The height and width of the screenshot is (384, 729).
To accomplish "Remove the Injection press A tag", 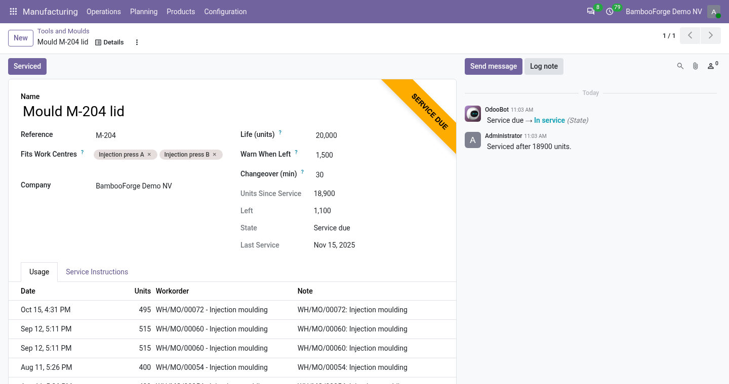I will tap(149, 155).
